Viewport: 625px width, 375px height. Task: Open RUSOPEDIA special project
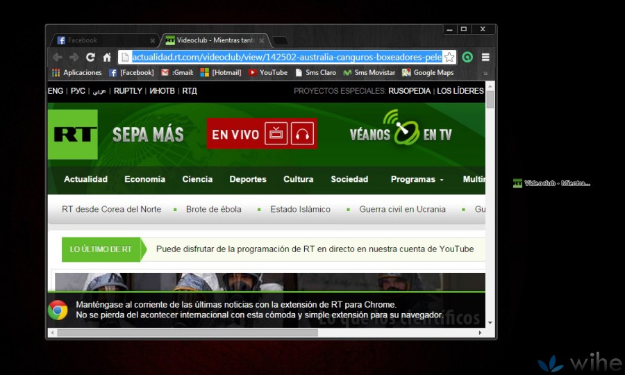(x=409, y=91)
